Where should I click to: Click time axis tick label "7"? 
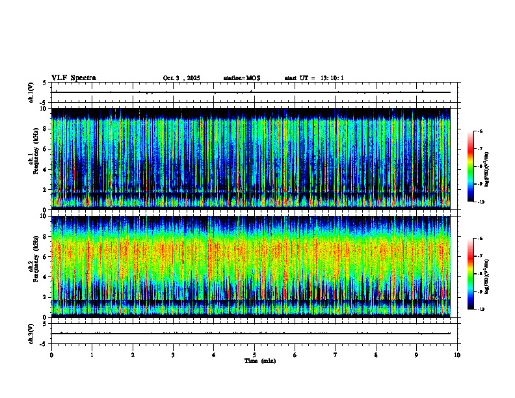click(336, 355)
